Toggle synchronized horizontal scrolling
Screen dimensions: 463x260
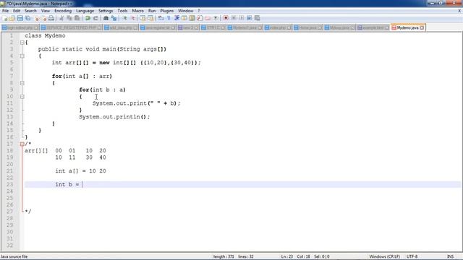(150, 18)
